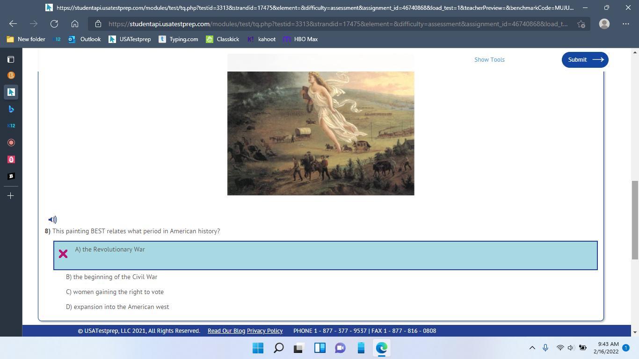Open the tab actions icon in sidebar
Viewport: 639px width, 359px height.
11,59
